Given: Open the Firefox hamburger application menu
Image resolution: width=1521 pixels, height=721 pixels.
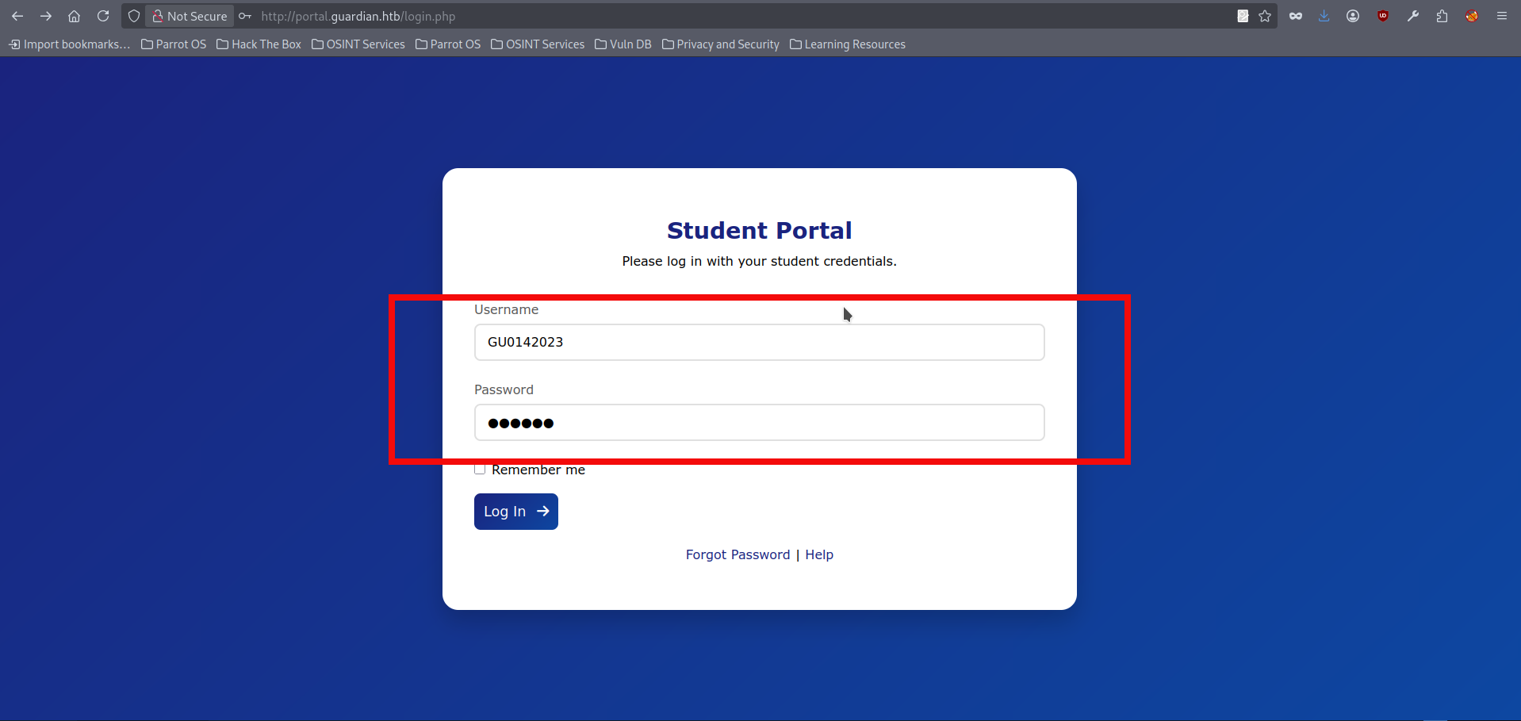Looking at the screenshot, I should (1501, 16).
